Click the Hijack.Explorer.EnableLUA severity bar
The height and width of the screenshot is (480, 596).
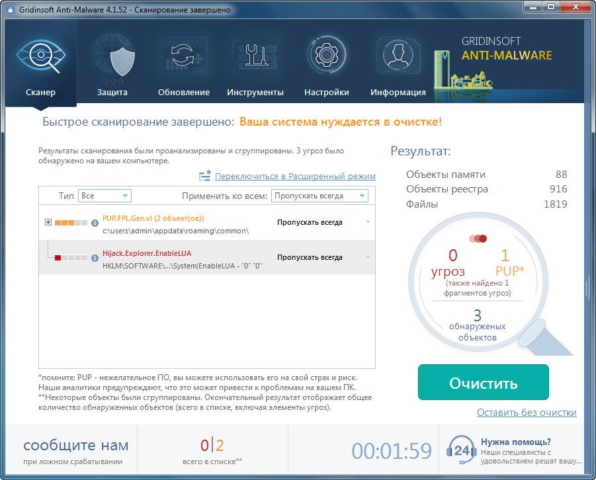pyautogui.click(x=71, y=258)
